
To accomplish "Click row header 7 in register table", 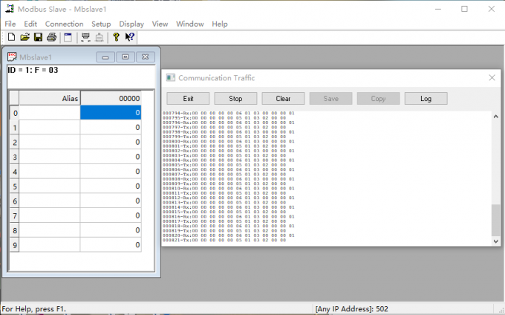I will 15,215.
